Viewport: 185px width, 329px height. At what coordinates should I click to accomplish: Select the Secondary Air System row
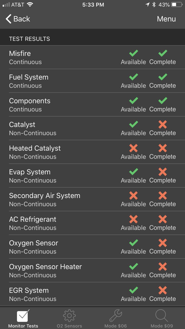[x=92, y=199]
